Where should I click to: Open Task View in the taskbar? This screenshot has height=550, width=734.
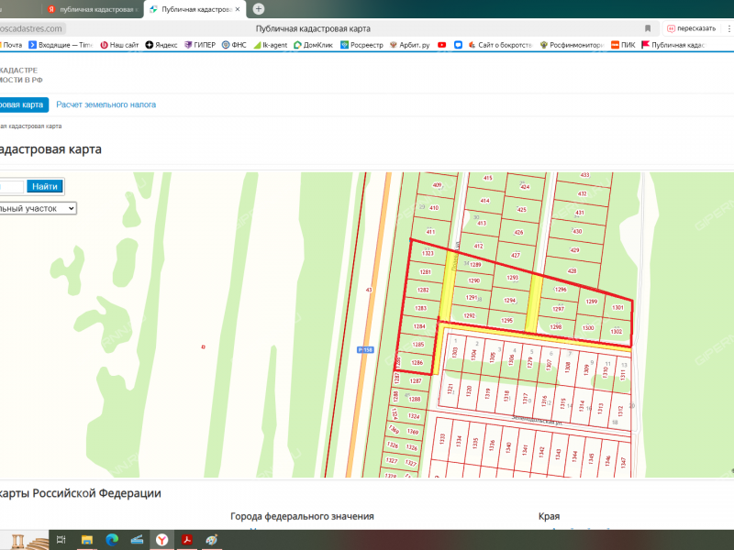pos(61,539)
